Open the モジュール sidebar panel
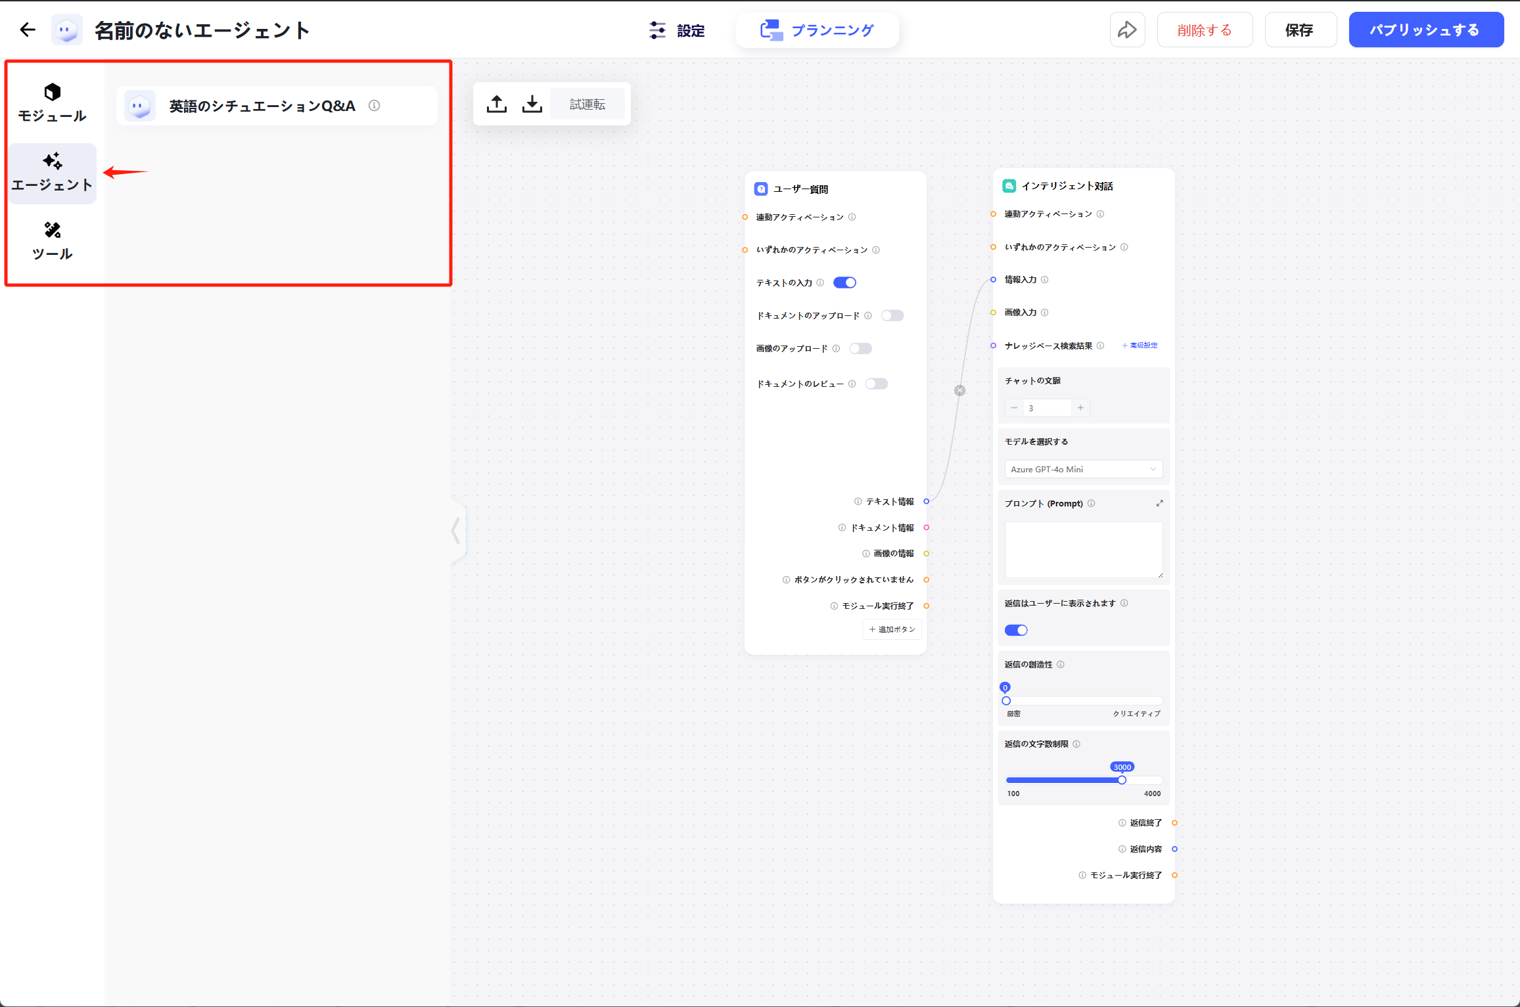The width and height of the screenshot is (1520, 1007). [52, 104]
